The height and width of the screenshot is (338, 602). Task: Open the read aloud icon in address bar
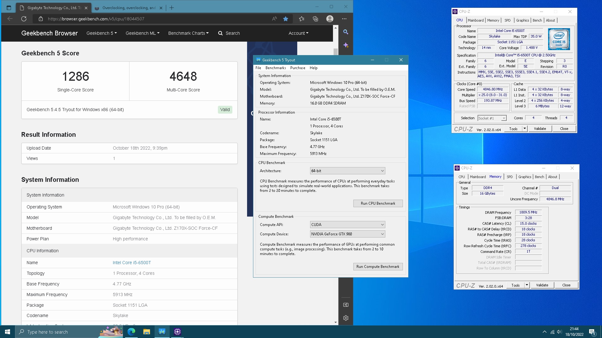point(274,19)
